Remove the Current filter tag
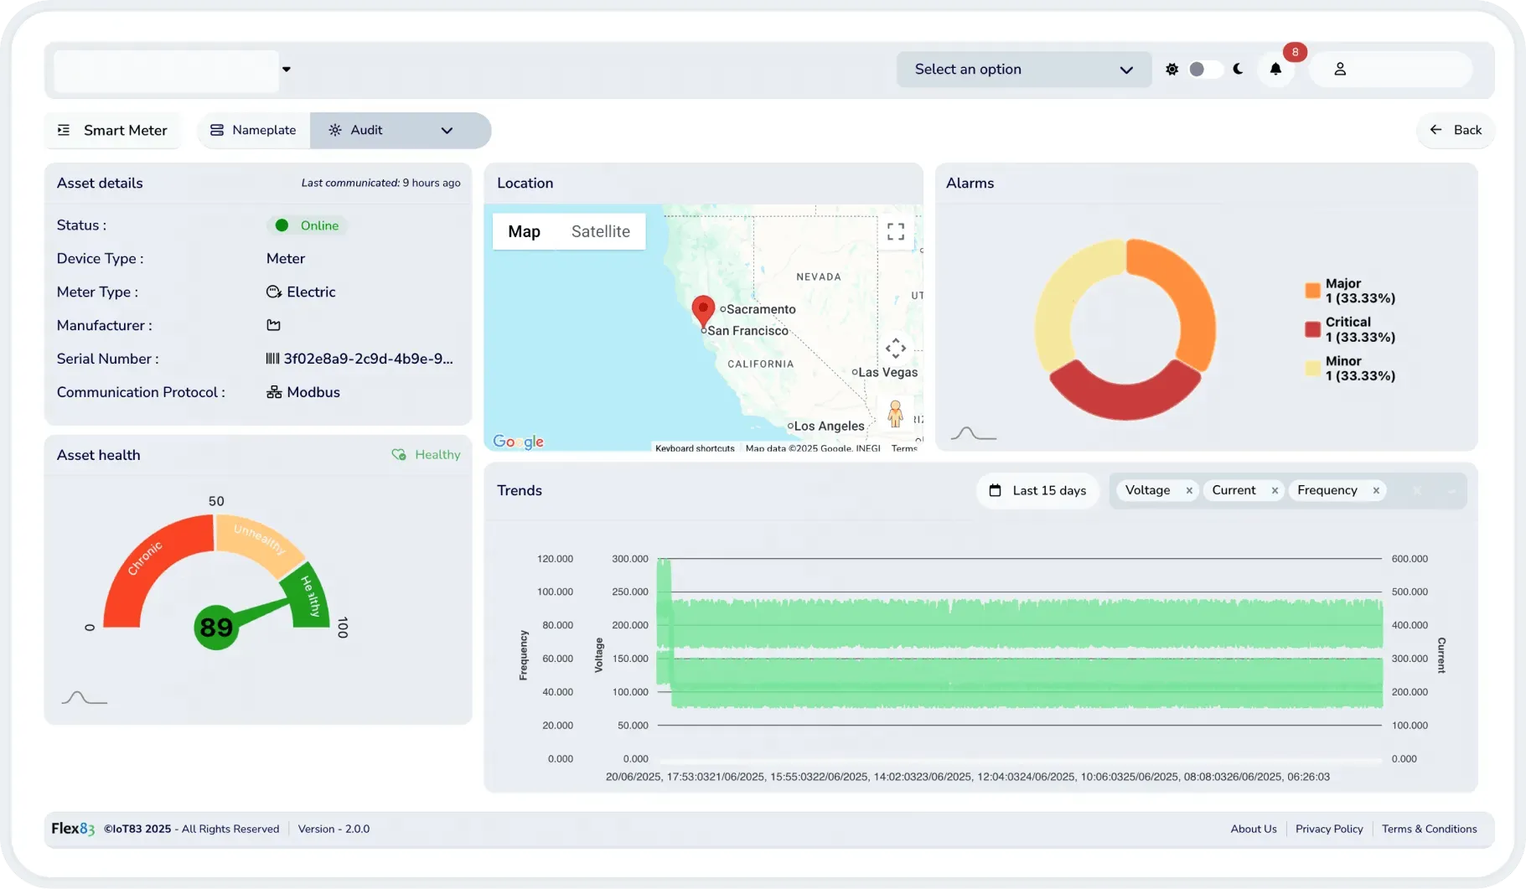 (x=1275, y=491)
